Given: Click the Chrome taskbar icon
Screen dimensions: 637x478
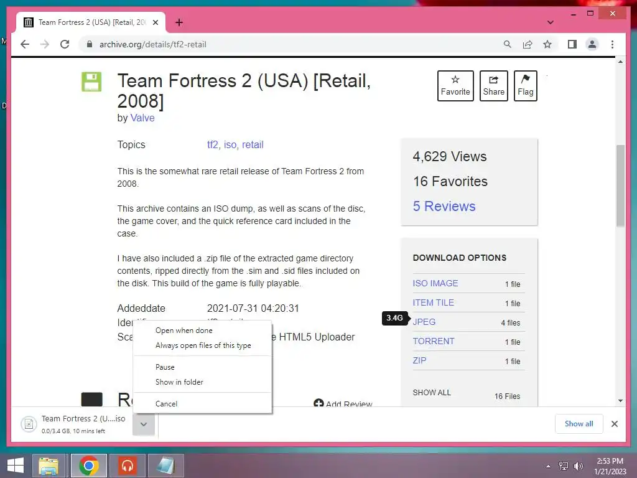Looking at the screenshot, I should (x=88, y=466).
